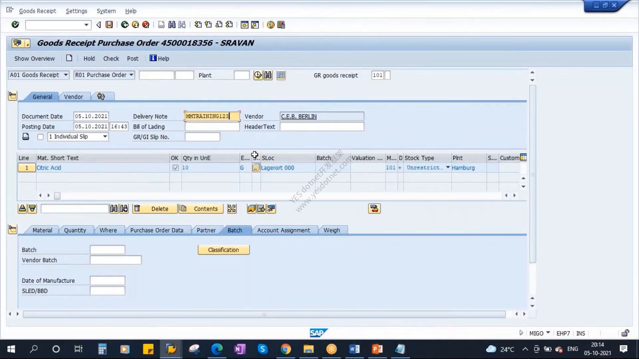
Task: Click the Print icon in the toolbar
Action: 161,25
